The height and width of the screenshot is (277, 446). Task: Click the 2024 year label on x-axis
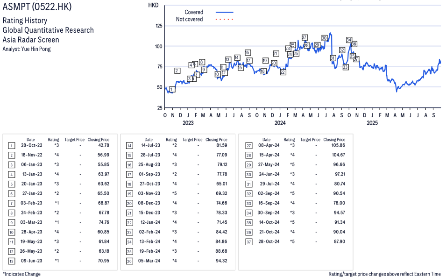(280, 123)
